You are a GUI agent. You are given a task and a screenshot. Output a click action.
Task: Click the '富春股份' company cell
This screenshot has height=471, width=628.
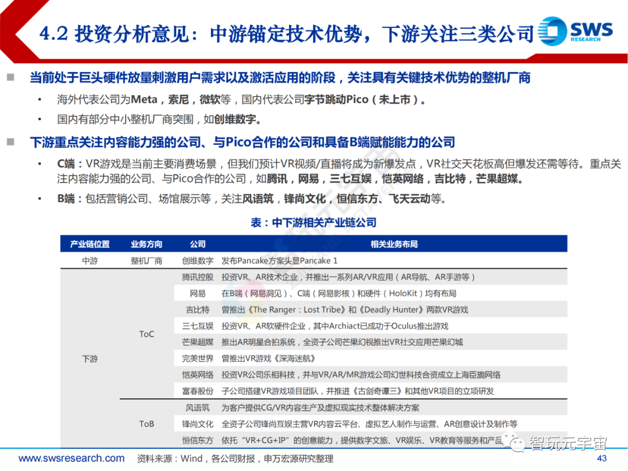coord(198,391)
